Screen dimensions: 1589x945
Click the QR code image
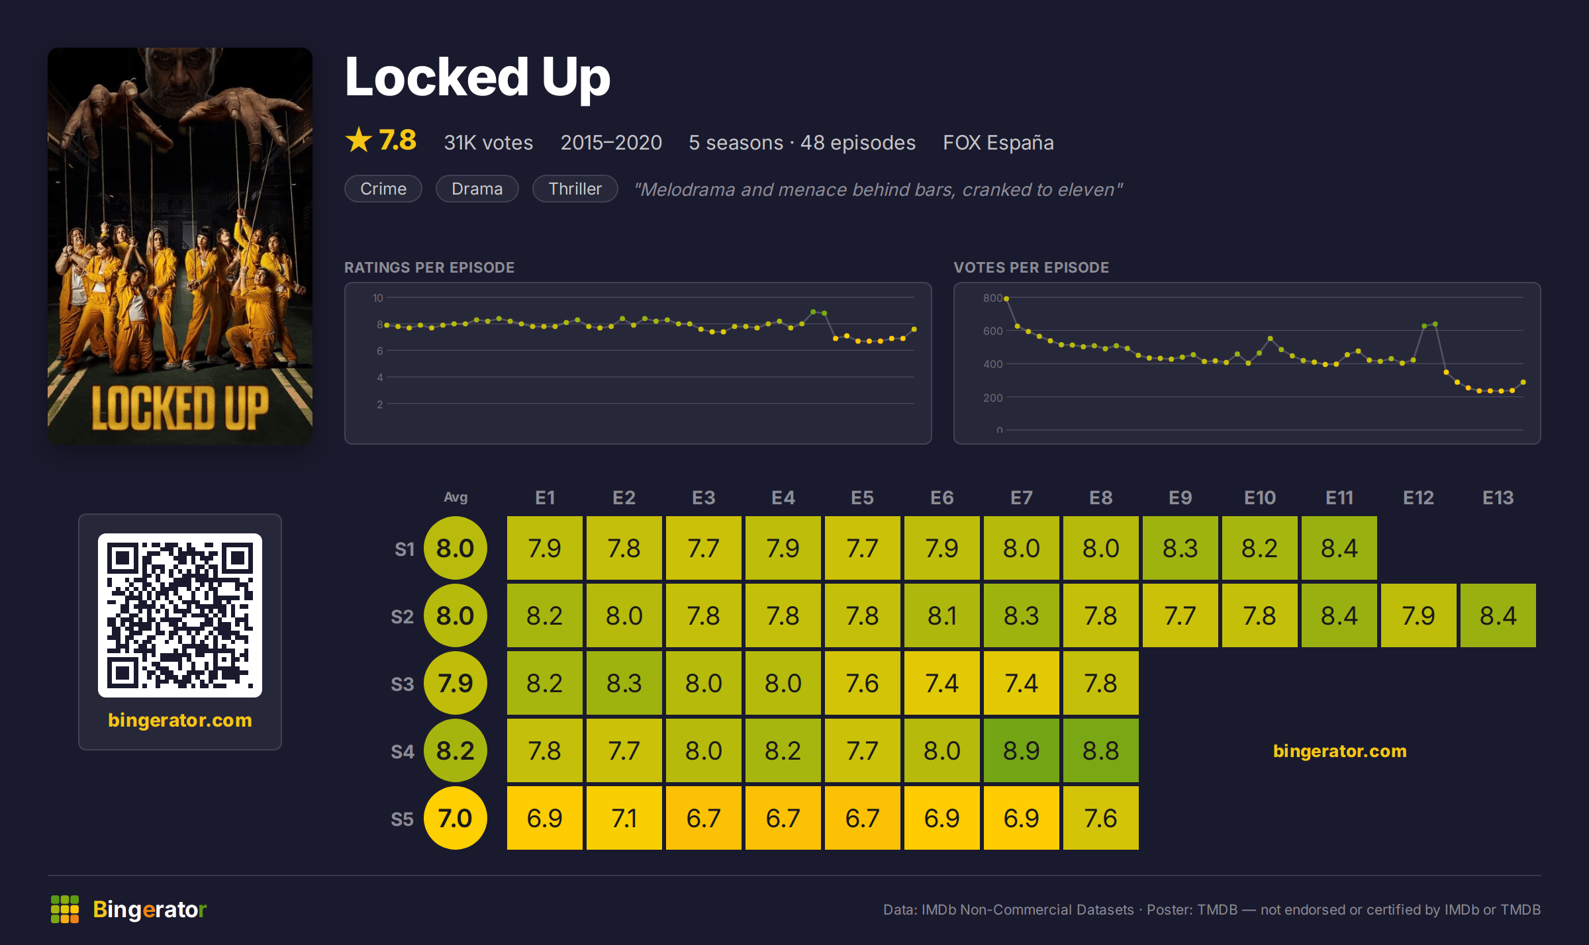click(x=180, y=615)
